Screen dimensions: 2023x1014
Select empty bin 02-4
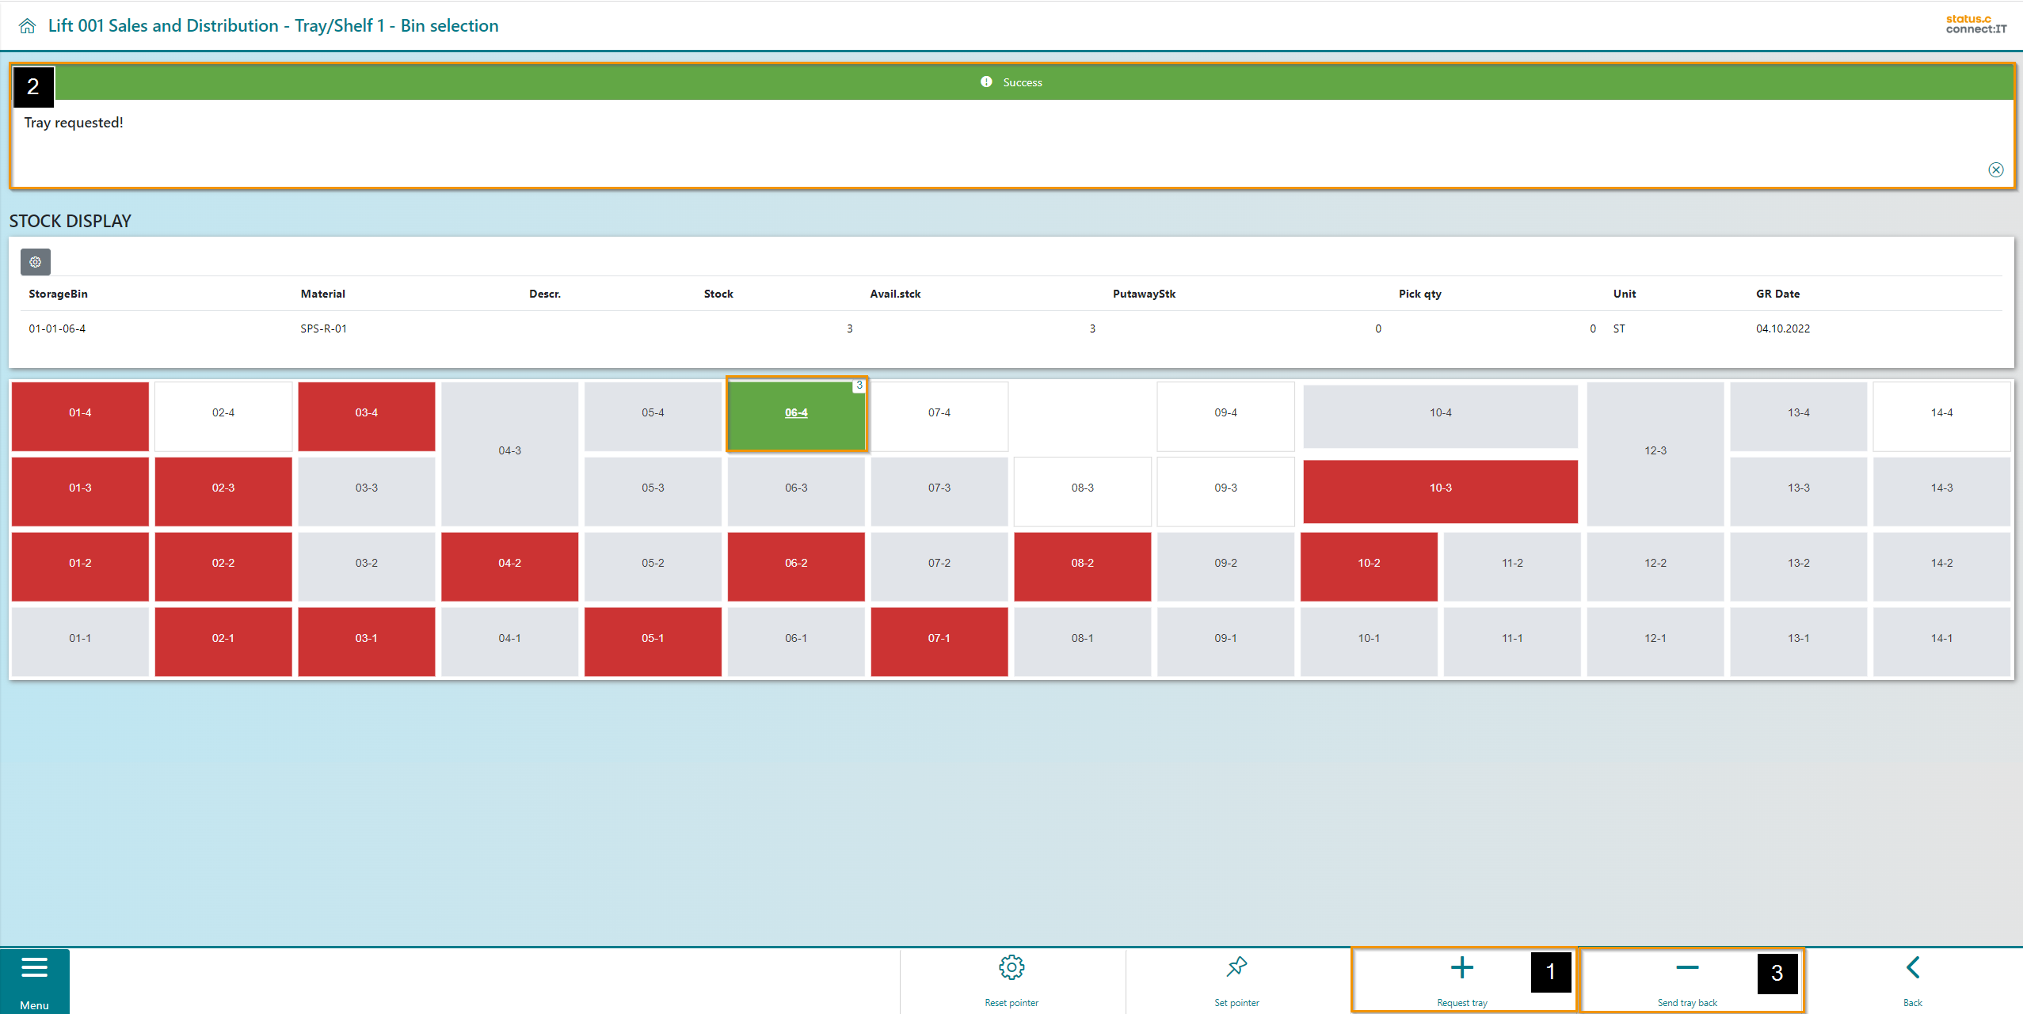[223, 413]
